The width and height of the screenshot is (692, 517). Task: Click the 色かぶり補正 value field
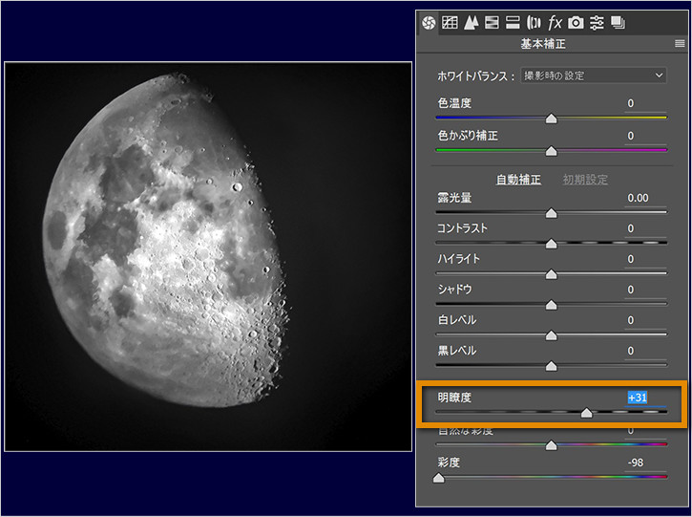[645, 136]
